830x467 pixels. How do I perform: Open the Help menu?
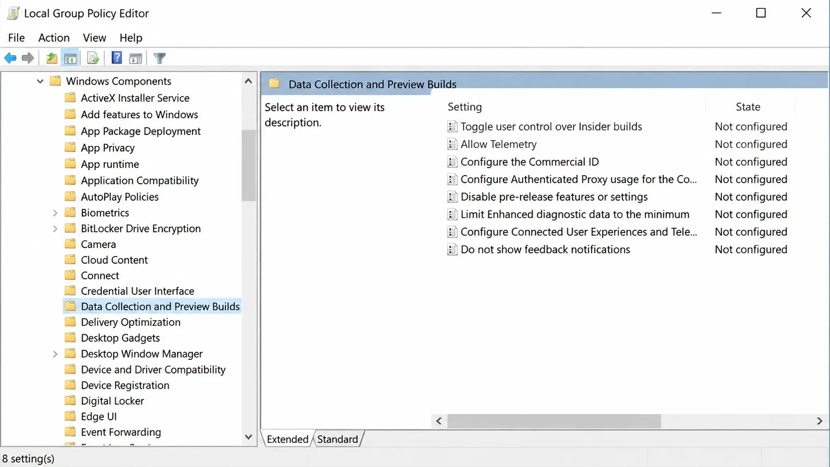pyautogui.click(x=131, y=38)
